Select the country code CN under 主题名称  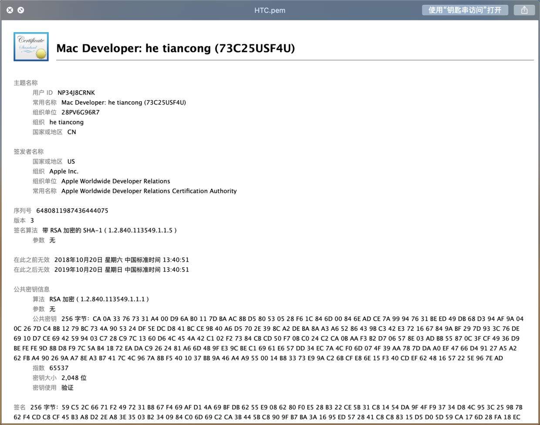point(71,132)
